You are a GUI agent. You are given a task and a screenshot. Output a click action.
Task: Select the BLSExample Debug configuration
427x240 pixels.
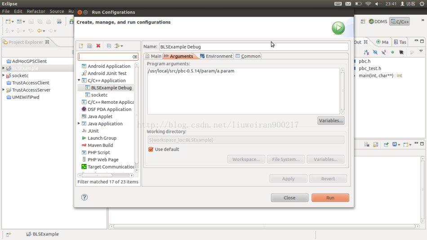[109, 88]
